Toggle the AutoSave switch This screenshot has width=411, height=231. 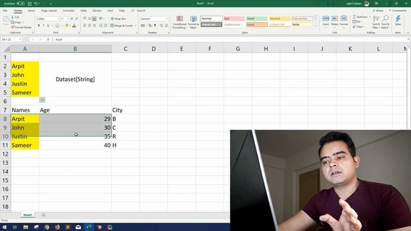pos(21,3)
